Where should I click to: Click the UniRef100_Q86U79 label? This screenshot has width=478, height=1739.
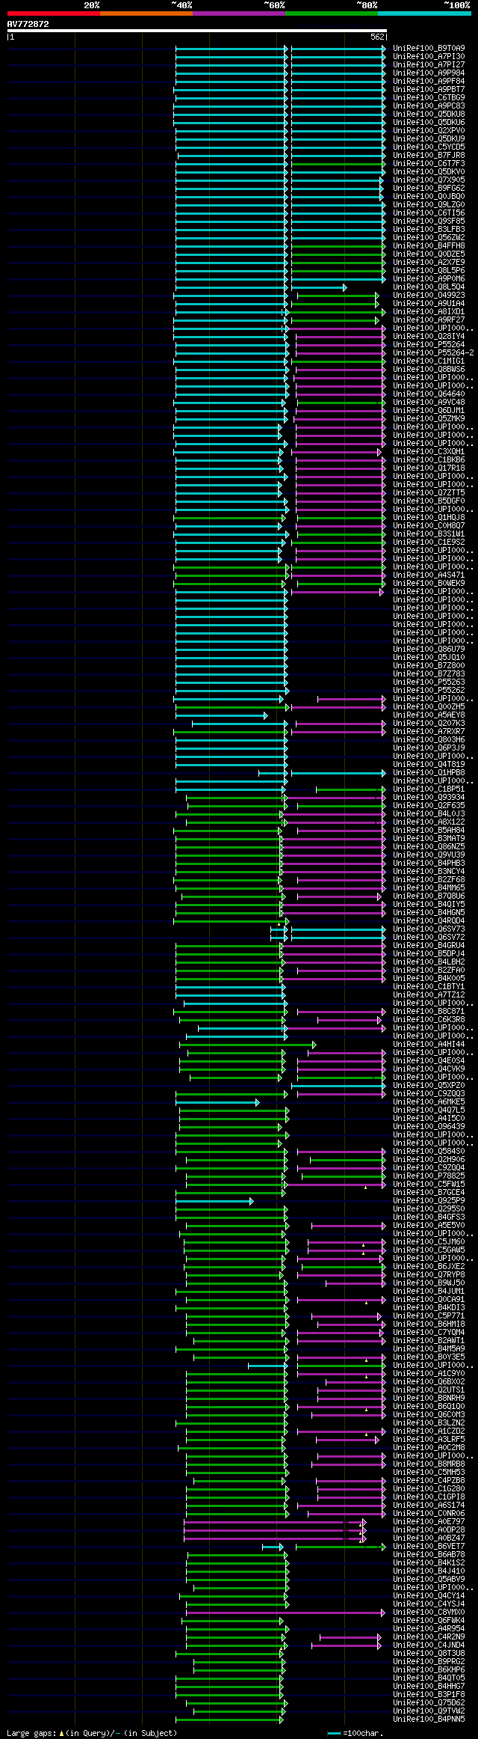coord(429,649)
